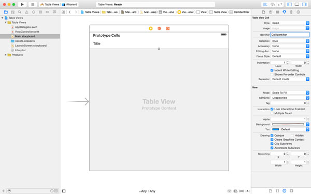Go forward in editor history

(76, 12)
